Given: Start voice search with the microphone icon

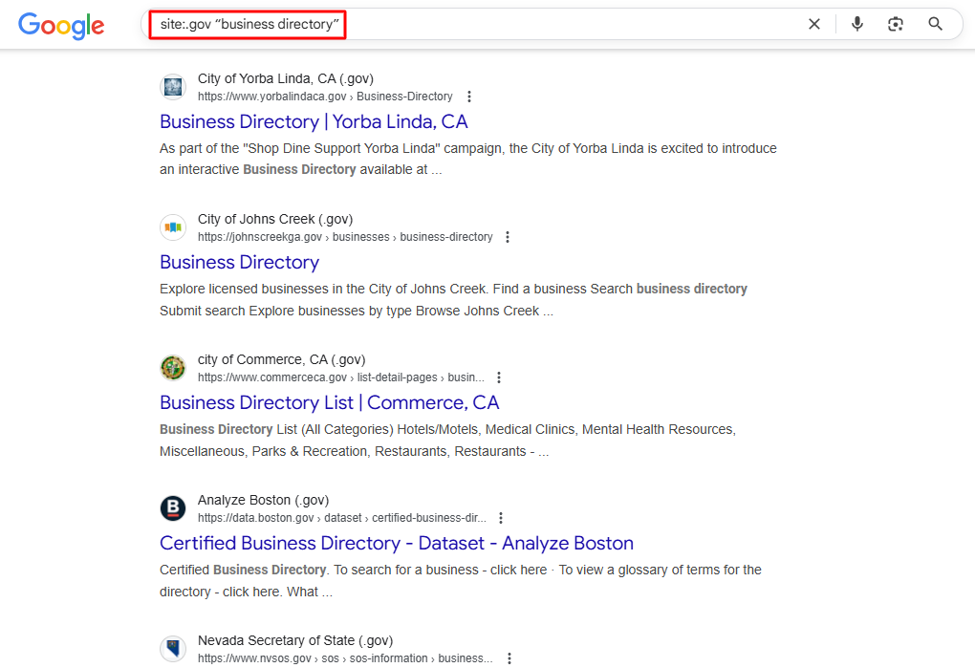Looking at the screenshot, I should click(x=856, y=24).
